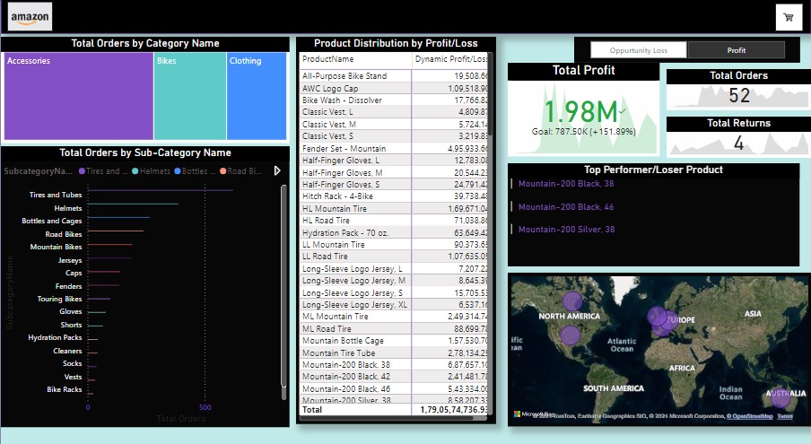Select the Clothing treemap block
The height and width of the screenshot is (444, 811).
[257, 96]
